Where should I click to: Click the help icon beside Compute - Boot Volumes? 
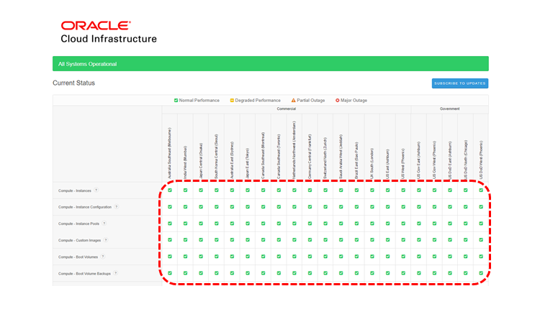coord(103,257)
